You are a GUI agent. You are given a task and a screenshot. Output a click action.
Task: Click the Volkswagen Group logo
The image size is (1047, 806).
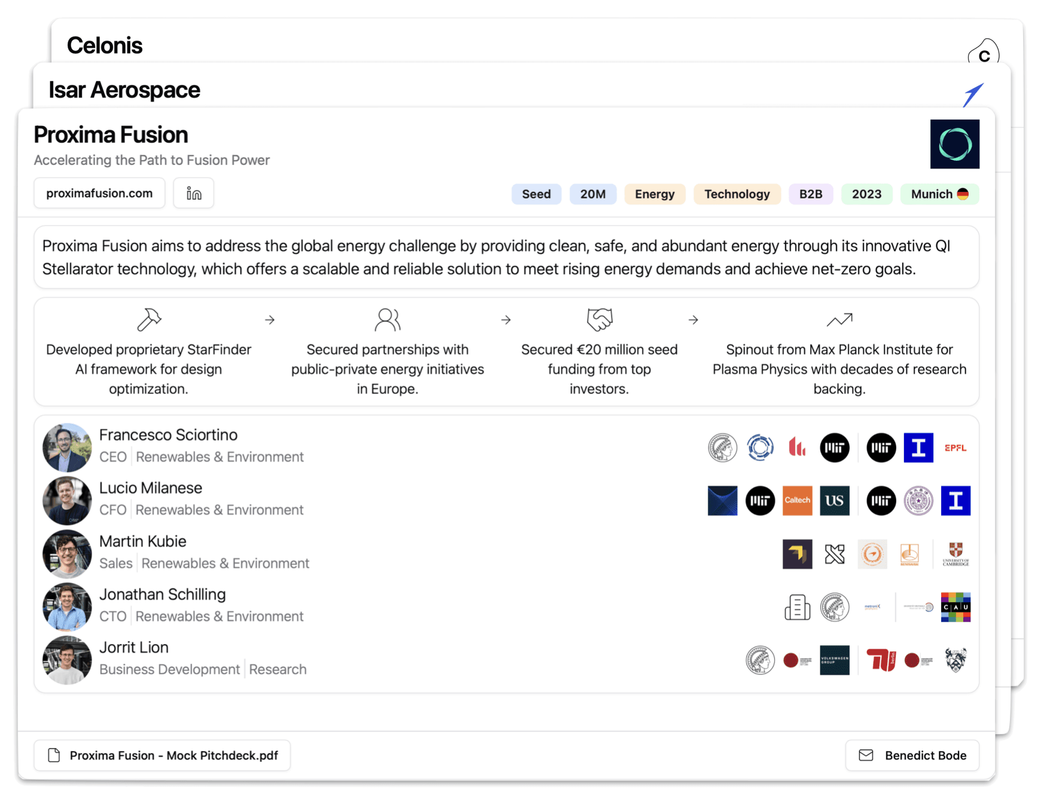coord(835,660)
